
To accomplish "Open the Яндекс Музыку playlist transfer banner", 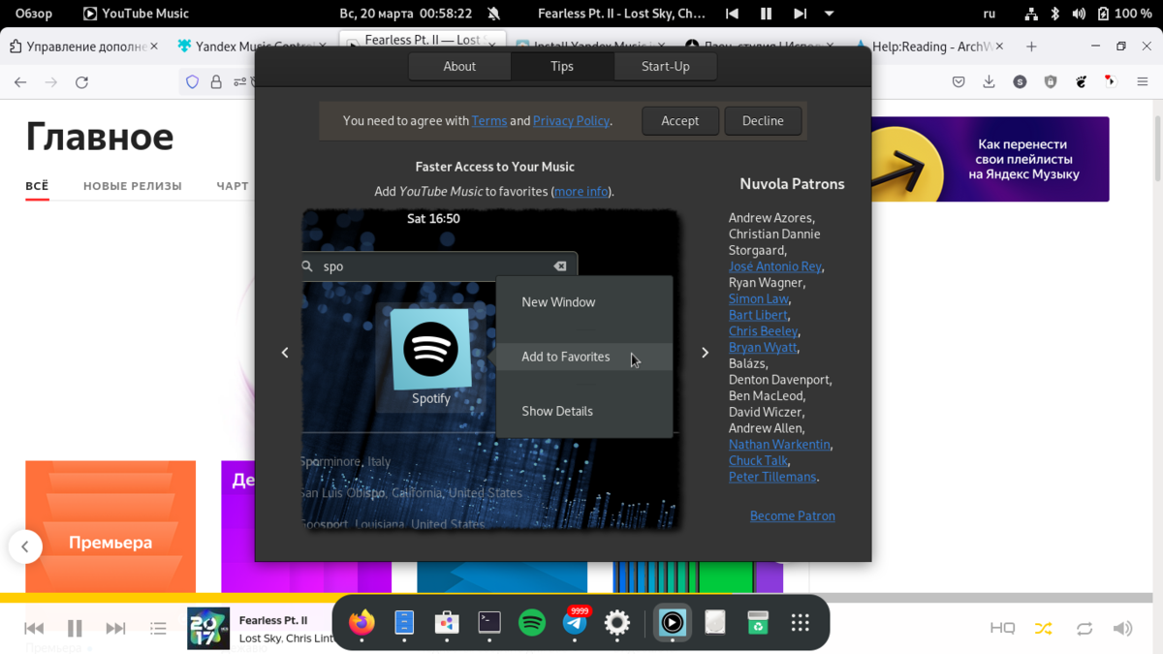I will 990,159.
